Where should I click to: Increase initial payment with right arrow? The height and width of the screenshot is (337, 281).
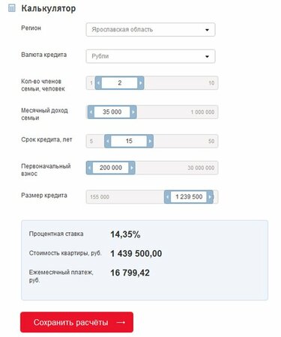(132, 168)
